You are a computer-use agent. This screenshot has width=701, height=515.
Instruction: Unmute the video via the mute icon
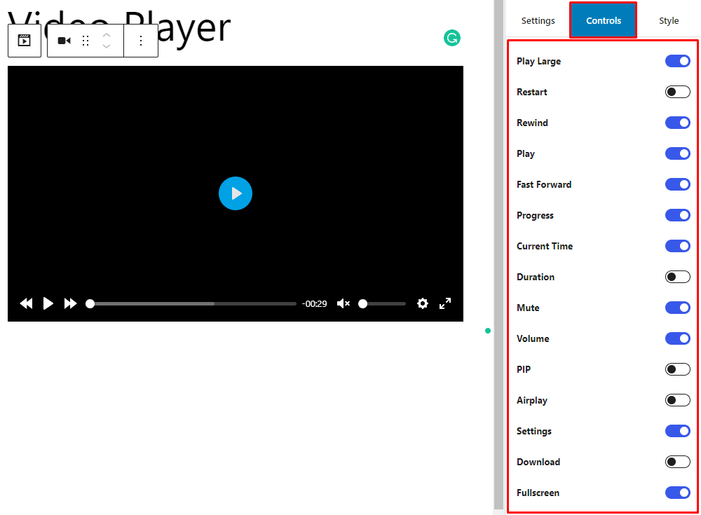(343, 303)
